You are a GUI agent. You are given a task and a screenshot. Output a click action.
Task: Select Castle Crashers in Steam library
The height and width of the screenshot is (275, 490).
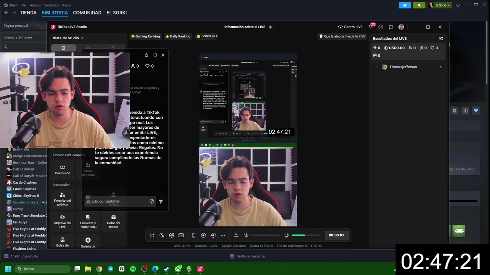coord(25,183)
